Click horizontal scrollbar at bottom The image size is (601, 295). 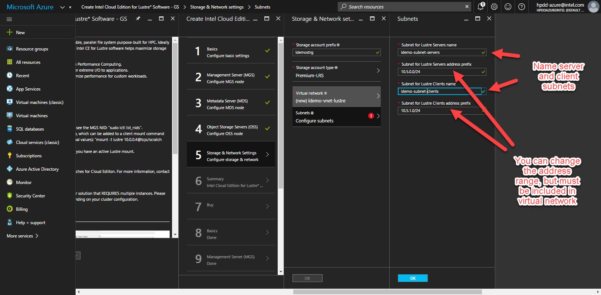387,292
